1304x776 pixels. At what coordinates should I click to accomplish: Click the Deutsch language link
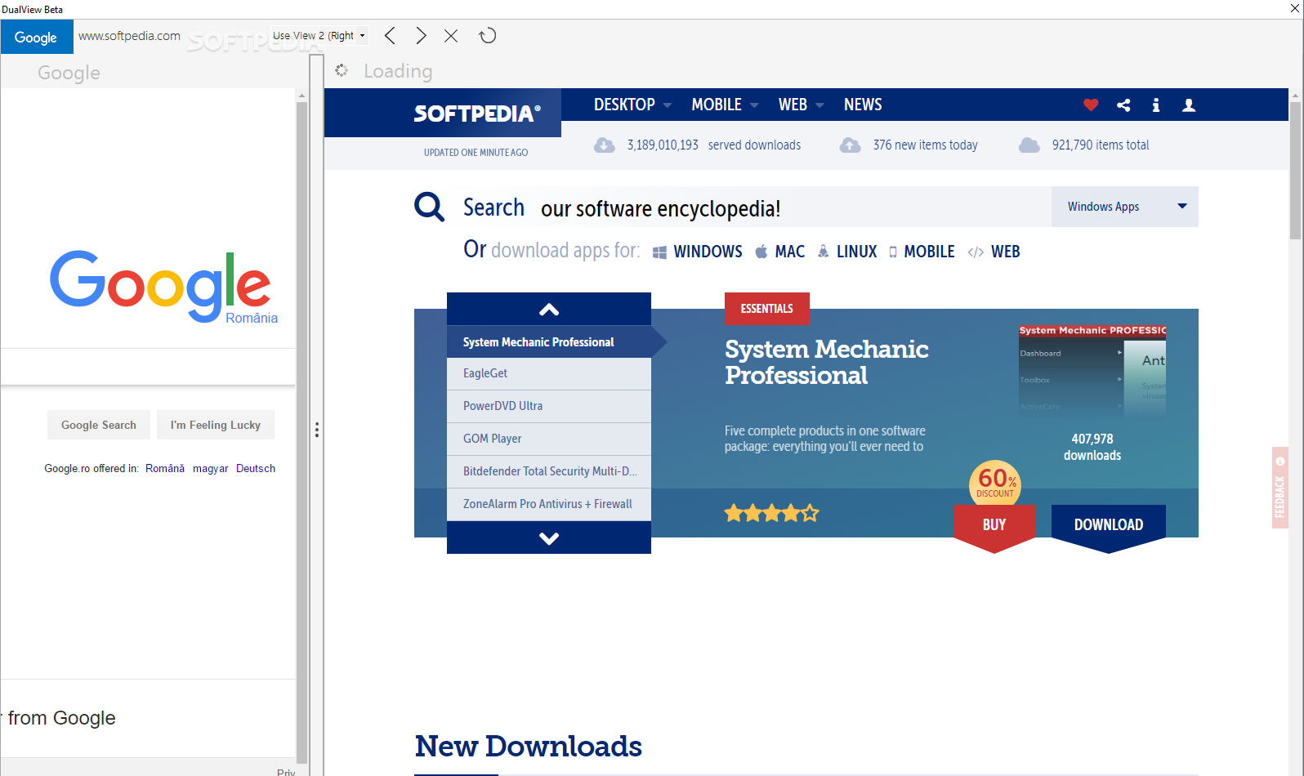coord(256,468)
